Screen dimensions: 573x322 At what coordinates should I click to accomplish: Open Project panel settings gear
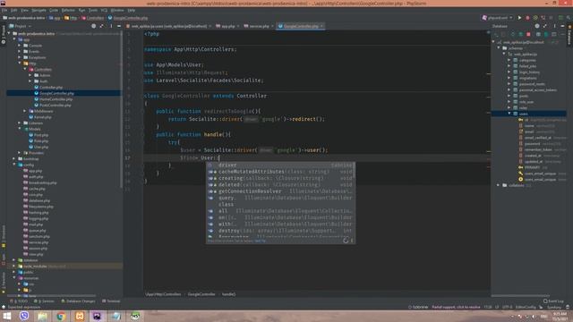click(93, 26)
